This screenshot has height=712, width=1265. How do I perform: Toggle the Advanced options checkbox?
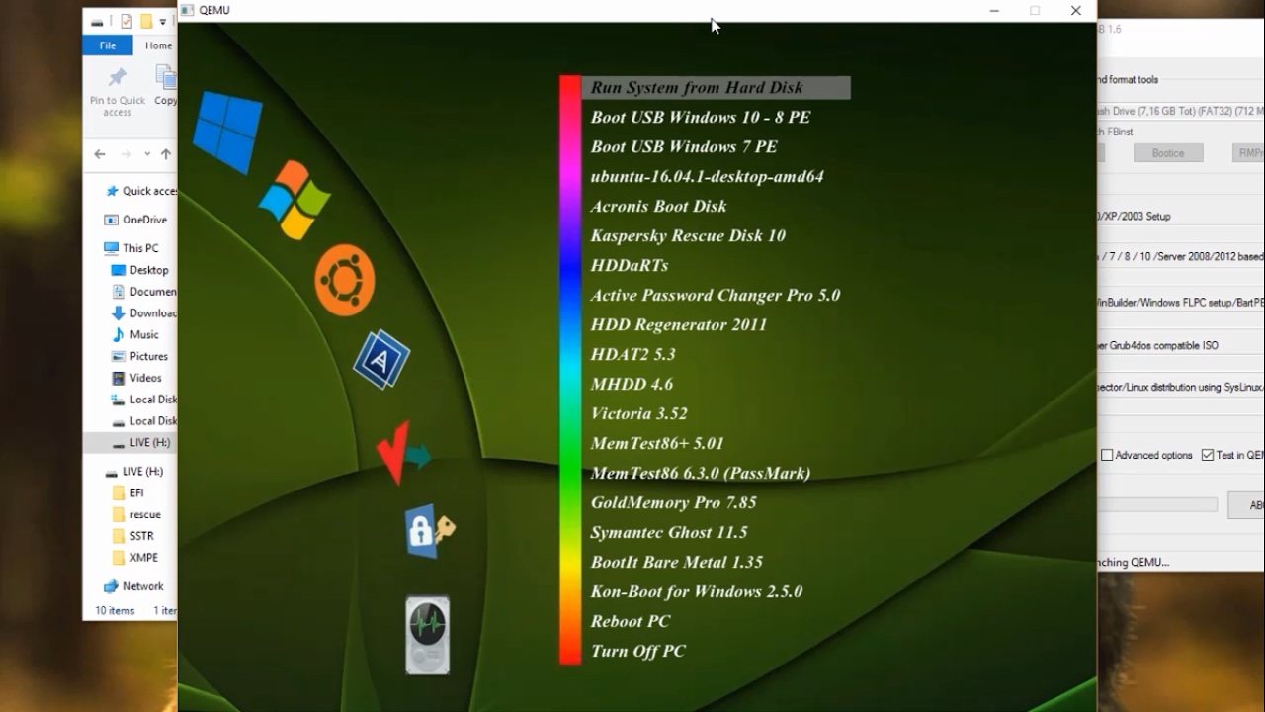[x=1107, y=455]
